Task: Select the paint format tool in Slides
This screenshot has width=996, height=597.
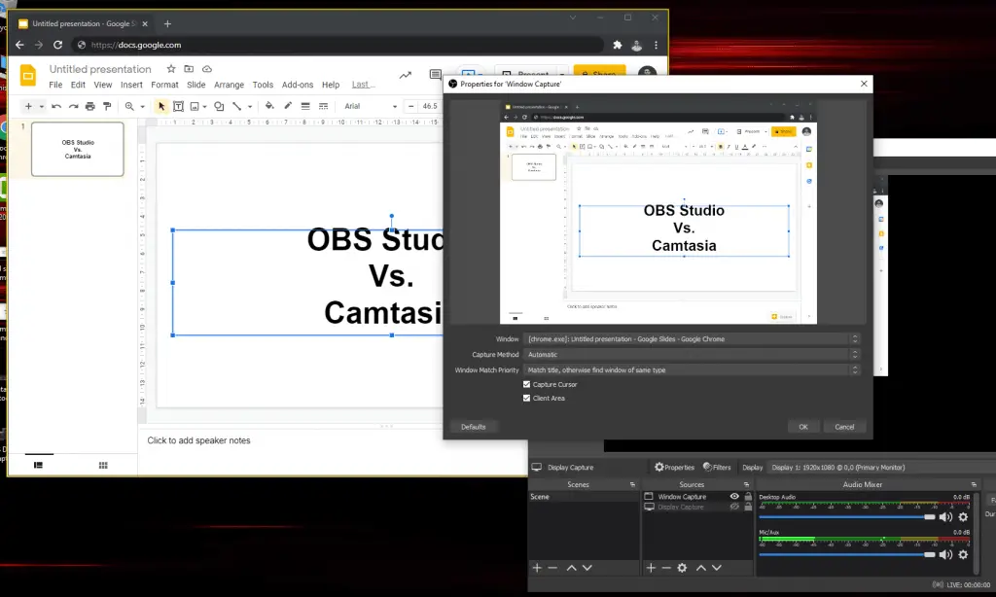Action: pyautogui.click(x=107, y=106)
